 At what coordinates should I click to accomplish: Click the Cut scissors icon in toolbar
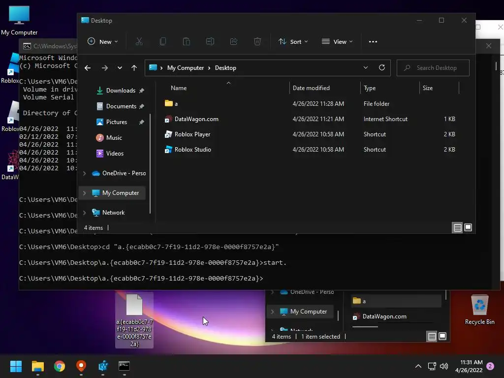click(x=139, y=41)
